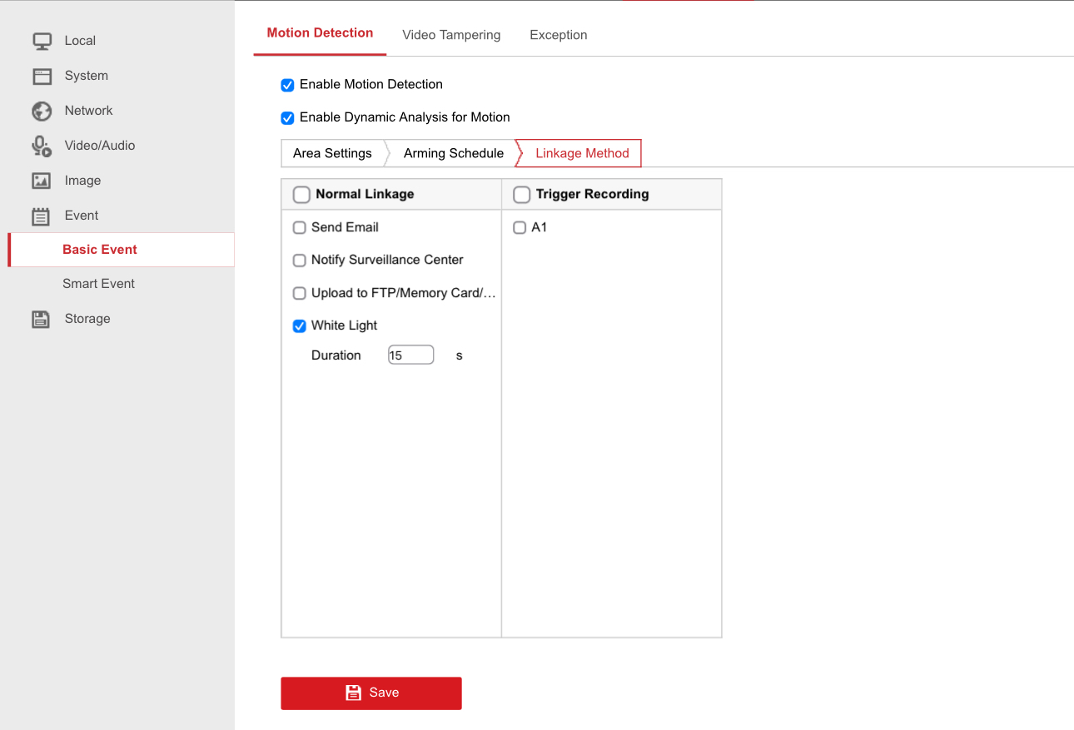The width and height of the screenshot is (1074, 730).
Task: Select all with Normal Linkage header checkbox
Action: click(x=301, y=195)
